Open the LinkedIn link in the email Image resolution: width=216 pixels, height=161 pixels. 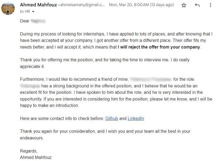(x=136, y=118)
